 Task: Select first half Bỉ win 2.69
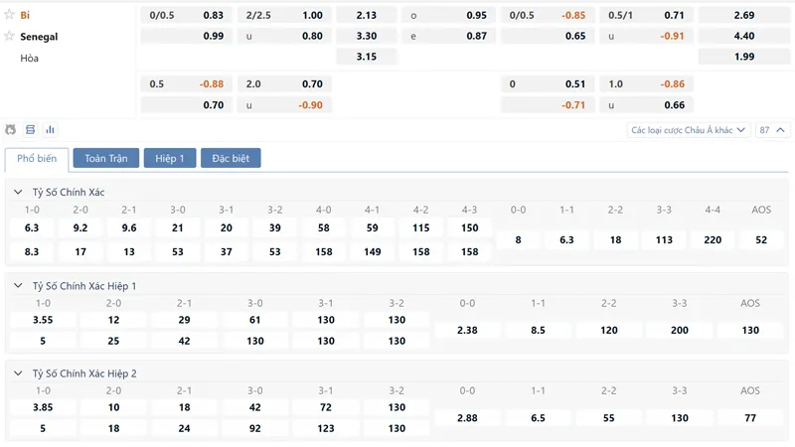coord(743,15)
